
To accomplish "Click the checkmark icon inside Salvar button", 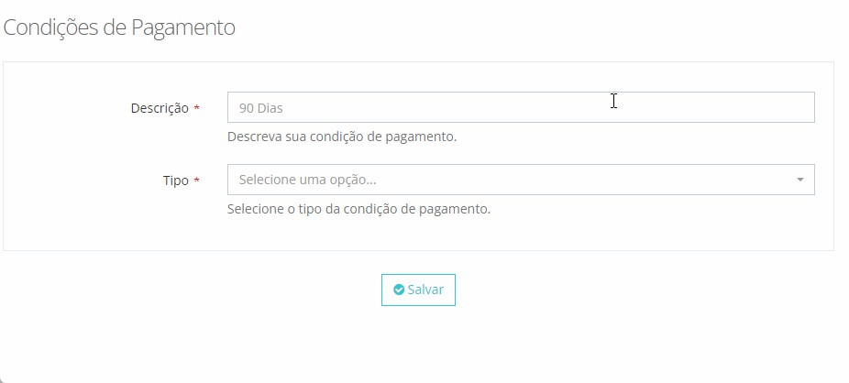I will pos(399,290).
